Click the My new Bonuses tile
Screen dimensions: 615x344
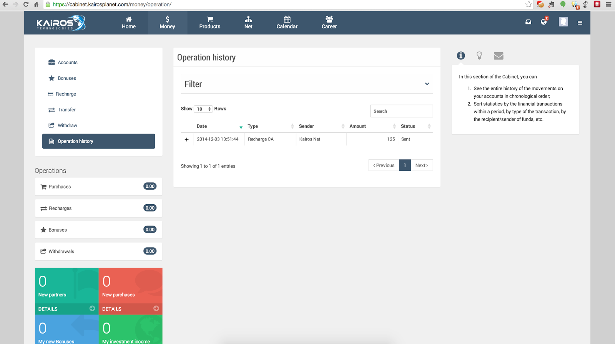[x=66, y=329]
